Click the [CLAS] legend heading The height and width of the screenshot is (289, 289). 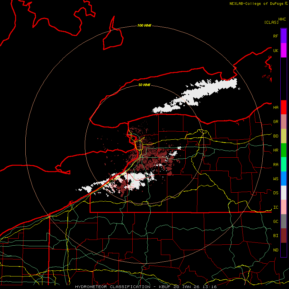pos(271,22)
